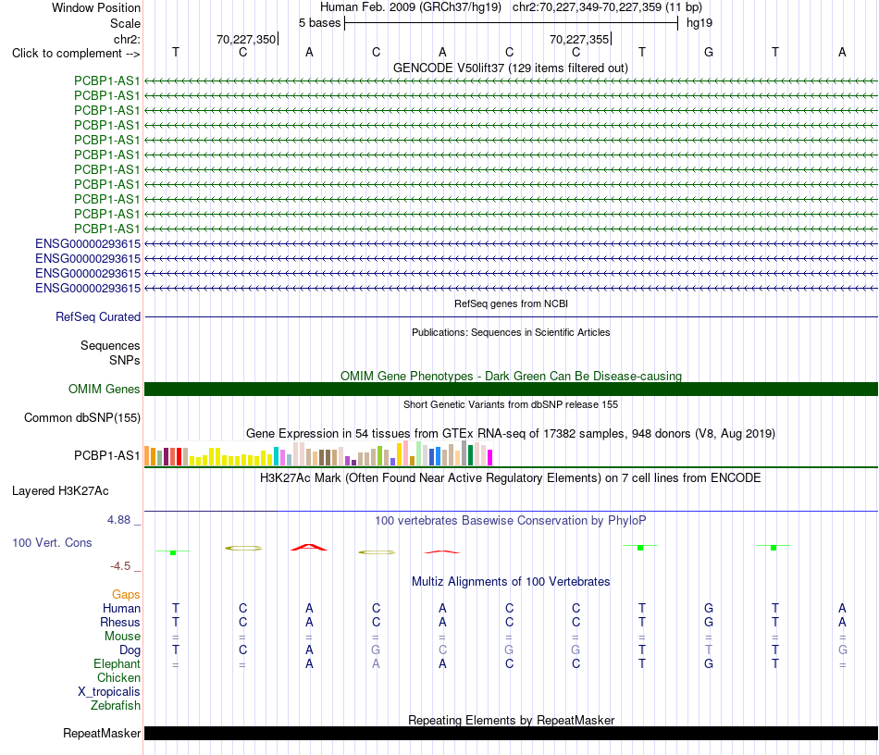Click the last ENSG00000293615 transcript label
Viewport: 879px width, 755px height.
(x=88, y=288)
